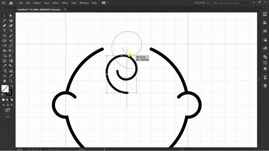The height and width of the screenshot is (151, 269).
Task: Select the Direct Selection tool
Action: tap(11, 16)
